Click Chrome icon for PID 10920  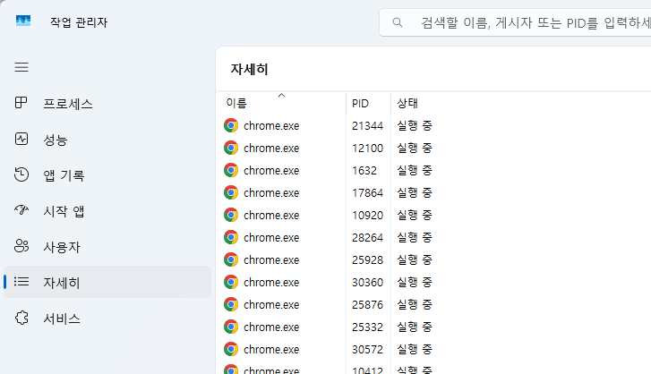tap(231, 215)
